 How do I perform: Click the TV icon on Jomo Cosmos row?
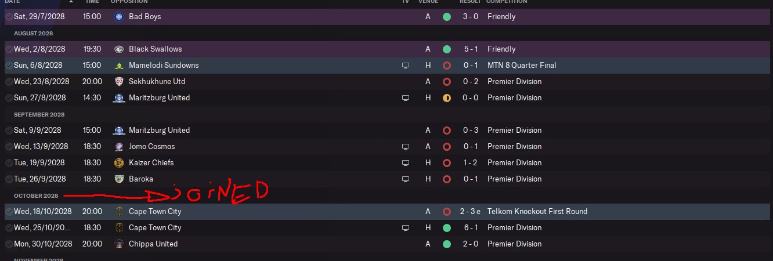(406, 147)
